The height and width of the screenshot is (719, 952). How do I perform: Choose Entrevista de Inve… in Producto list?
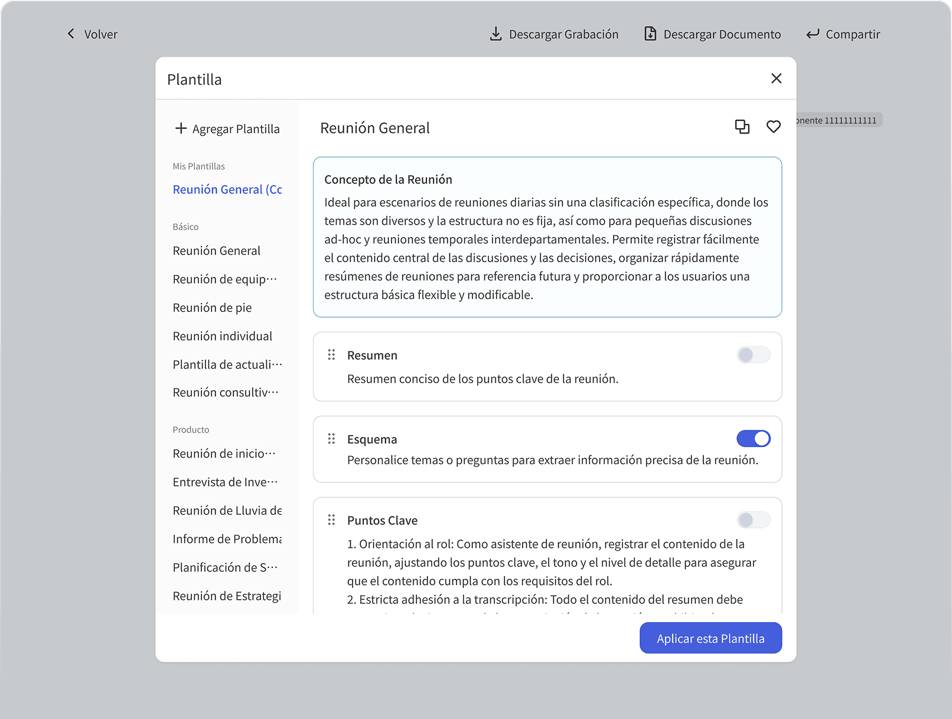[x=224, y=482]
